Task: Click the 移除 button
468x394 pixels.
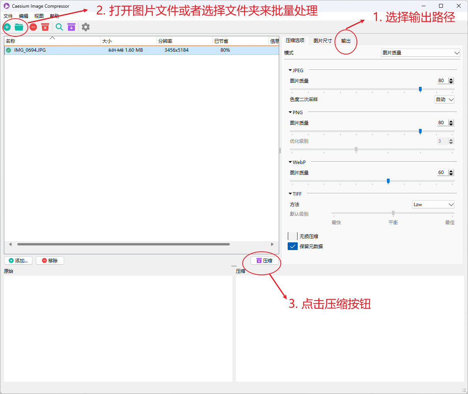Action: (x=50, y=261)
